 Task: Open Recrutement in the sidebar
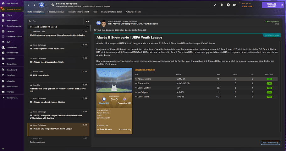(12, 70)
